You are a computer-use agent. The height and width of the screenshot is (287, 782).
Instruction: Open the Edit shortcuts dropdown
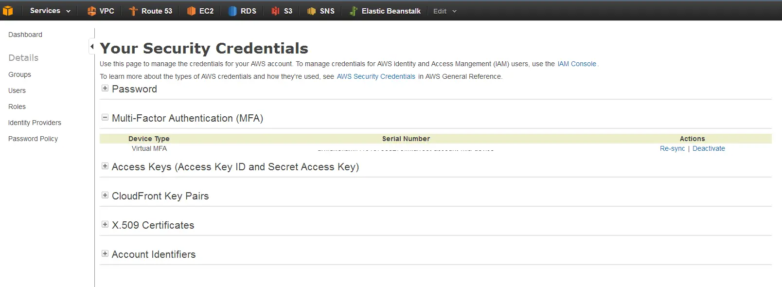click(445, 11)
